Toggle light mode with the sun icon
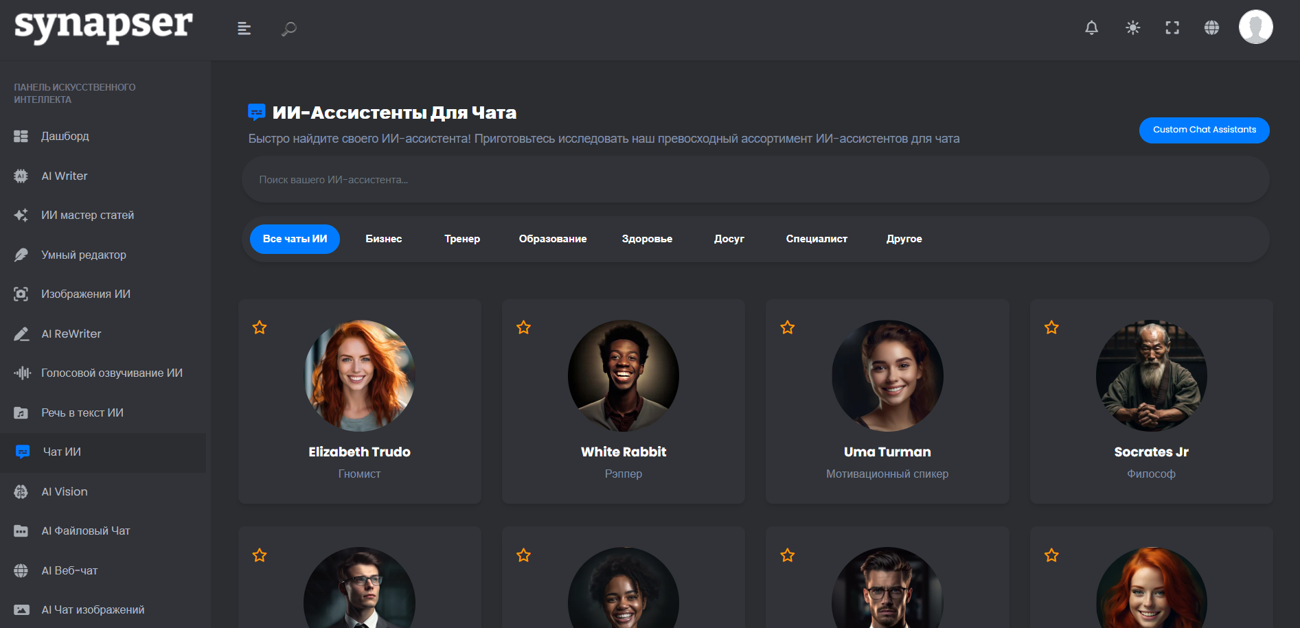The image size is (1300, 628). click(1132, 27)
